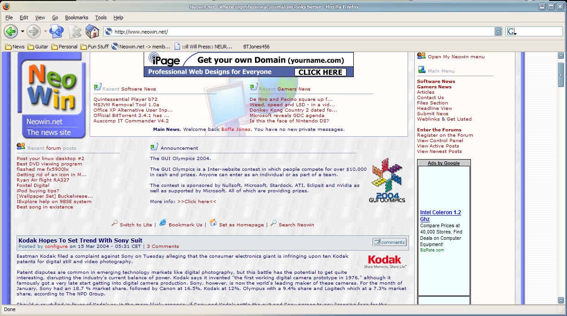Click the comments button on Kodak article
Screen dimensions: 567x316
[x=389, y=242]
